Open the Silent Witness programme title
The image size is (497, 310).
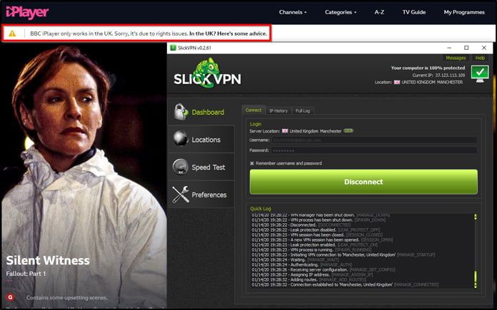coord(48,260)
